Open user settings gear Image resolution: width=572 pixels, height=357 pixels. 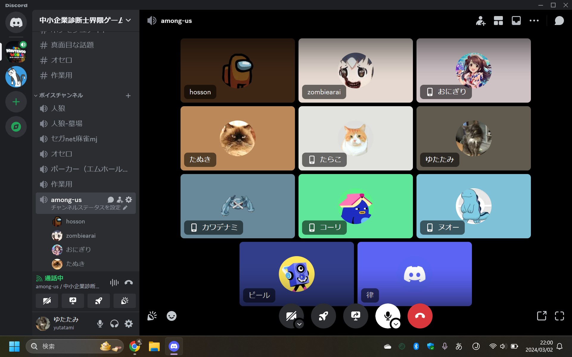129,324
